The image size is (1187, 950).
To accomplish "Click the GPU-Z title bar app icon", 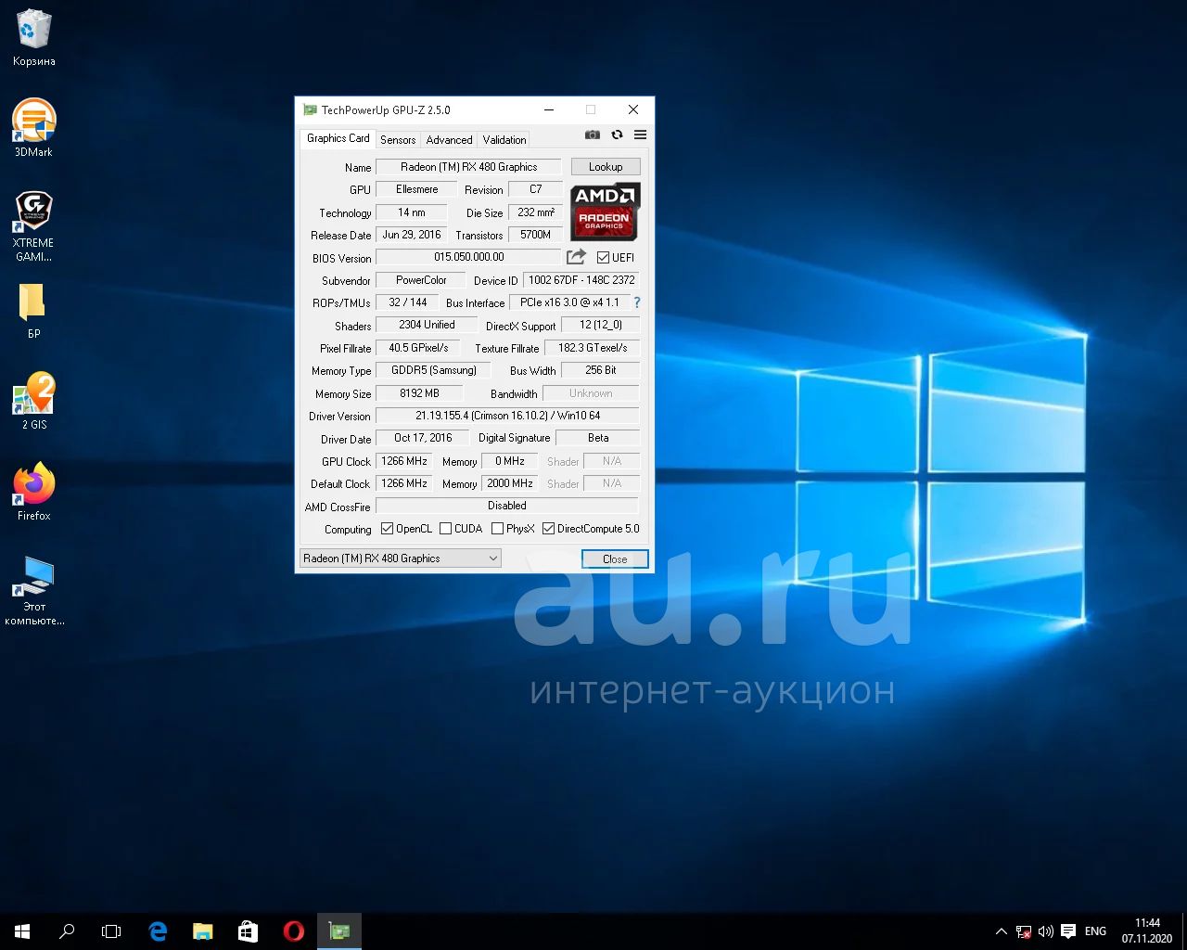I will (310, 109).
